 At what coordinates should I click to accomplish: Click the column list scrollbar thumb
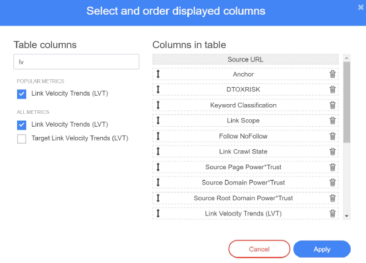[x=346, y=102]
